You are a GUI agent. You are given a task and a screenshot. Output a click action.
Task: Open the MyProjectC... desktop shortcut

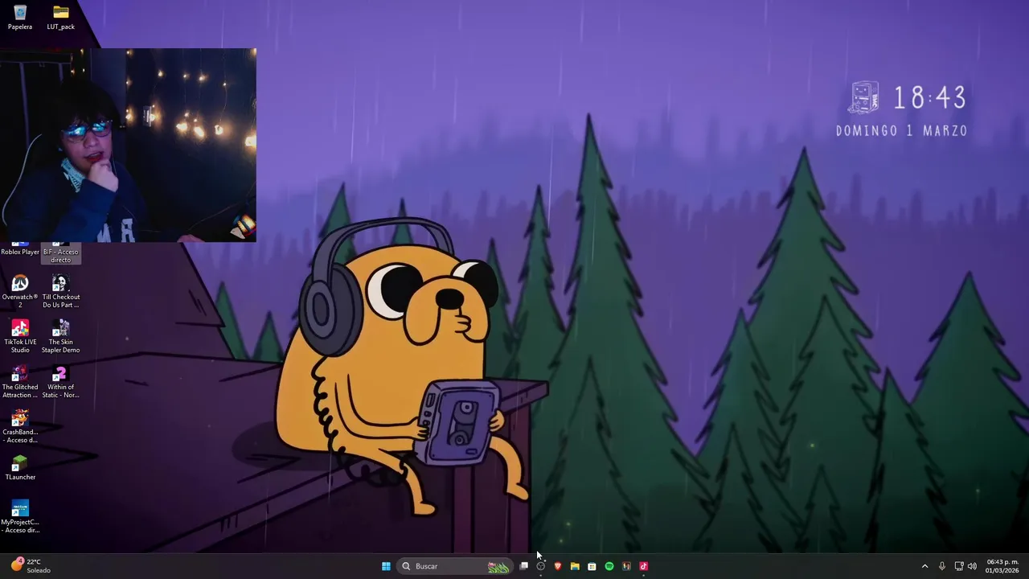(x=20, y=516)
